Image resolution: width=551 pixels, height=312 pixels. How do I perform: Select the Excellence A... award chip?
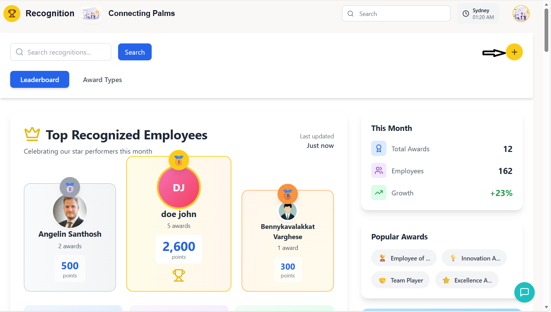(x=467, y=280)
